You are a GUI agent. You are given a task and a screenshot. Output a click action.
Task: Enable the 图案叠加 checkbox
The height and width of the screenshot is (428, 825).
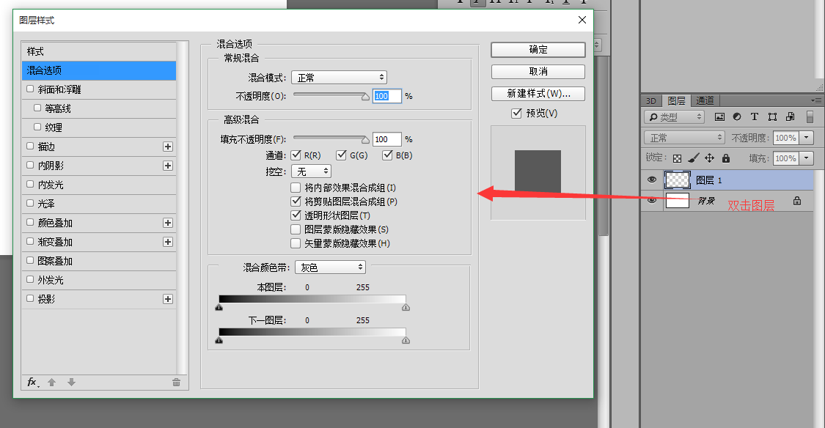[30, 260]
